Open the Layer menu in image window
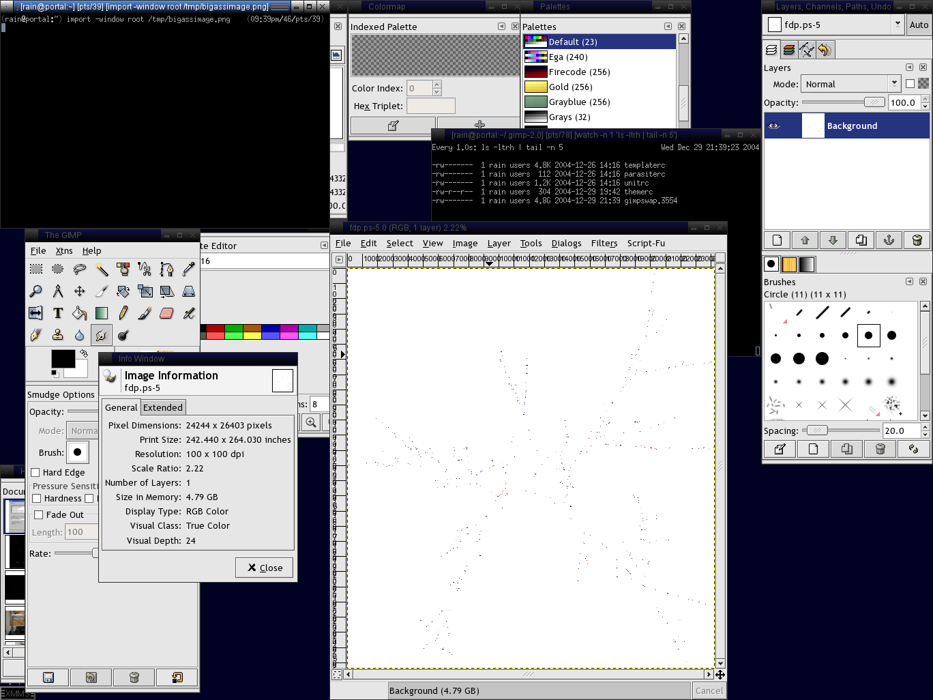 click(499, 243)
